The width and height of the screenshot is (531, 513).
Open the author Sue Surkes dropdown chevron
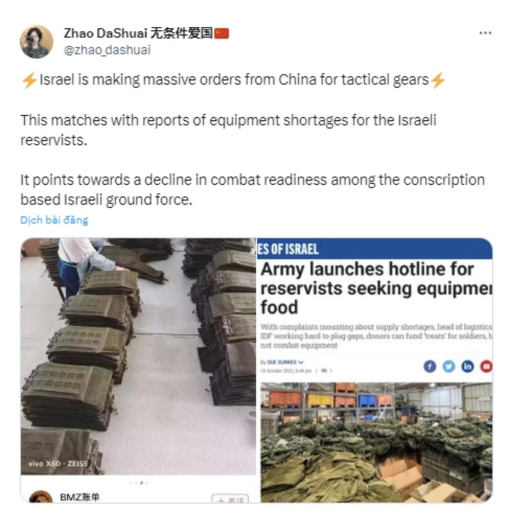pos(301,362)
